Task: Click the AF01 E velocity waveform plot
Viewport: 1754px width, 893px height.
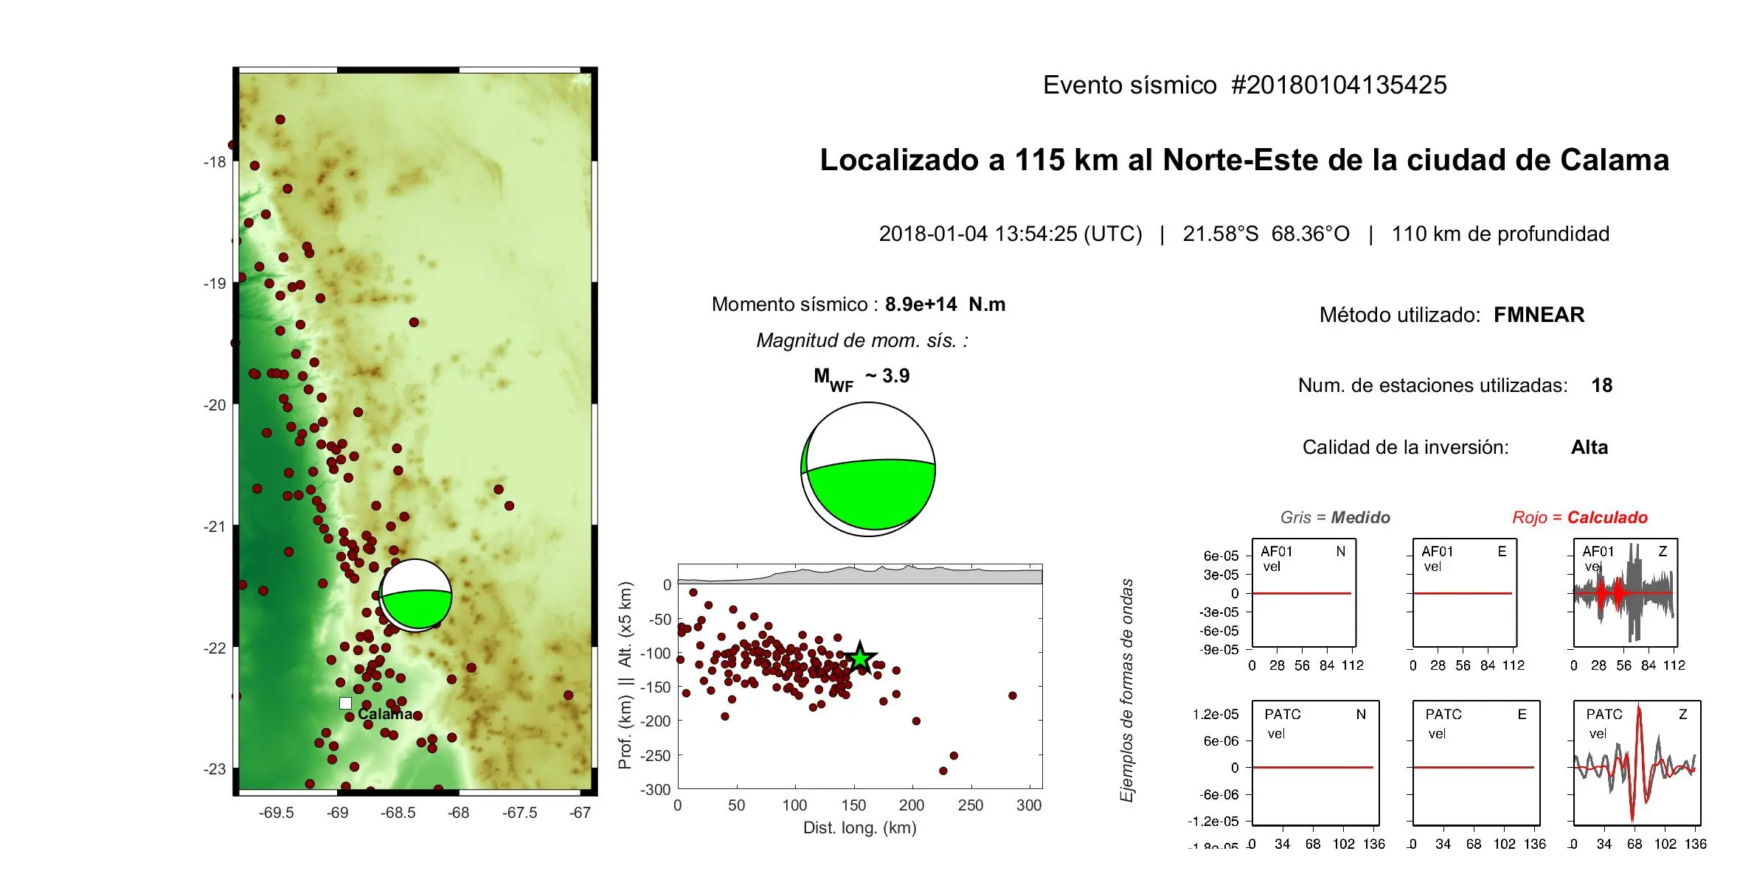Action: (x=1465, y=593)
